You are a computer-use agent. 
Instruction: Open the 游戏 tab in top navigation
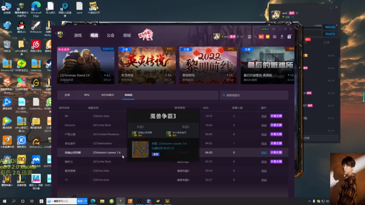[x=78, y=36]
